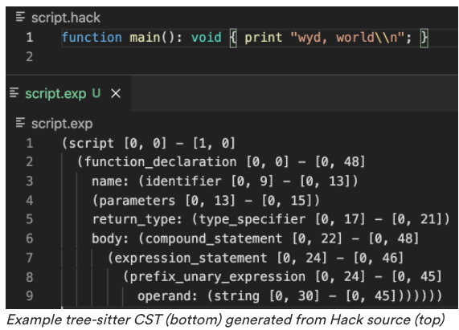Click the U untracked status badge
459x330 pixels.
point(96,93)
